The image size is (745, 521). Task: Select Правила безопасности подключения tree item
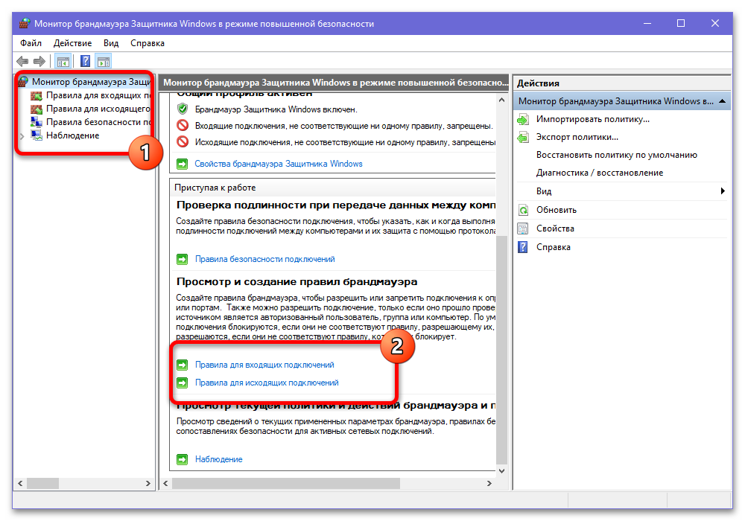pyautogui.click(x=98, y=122)
